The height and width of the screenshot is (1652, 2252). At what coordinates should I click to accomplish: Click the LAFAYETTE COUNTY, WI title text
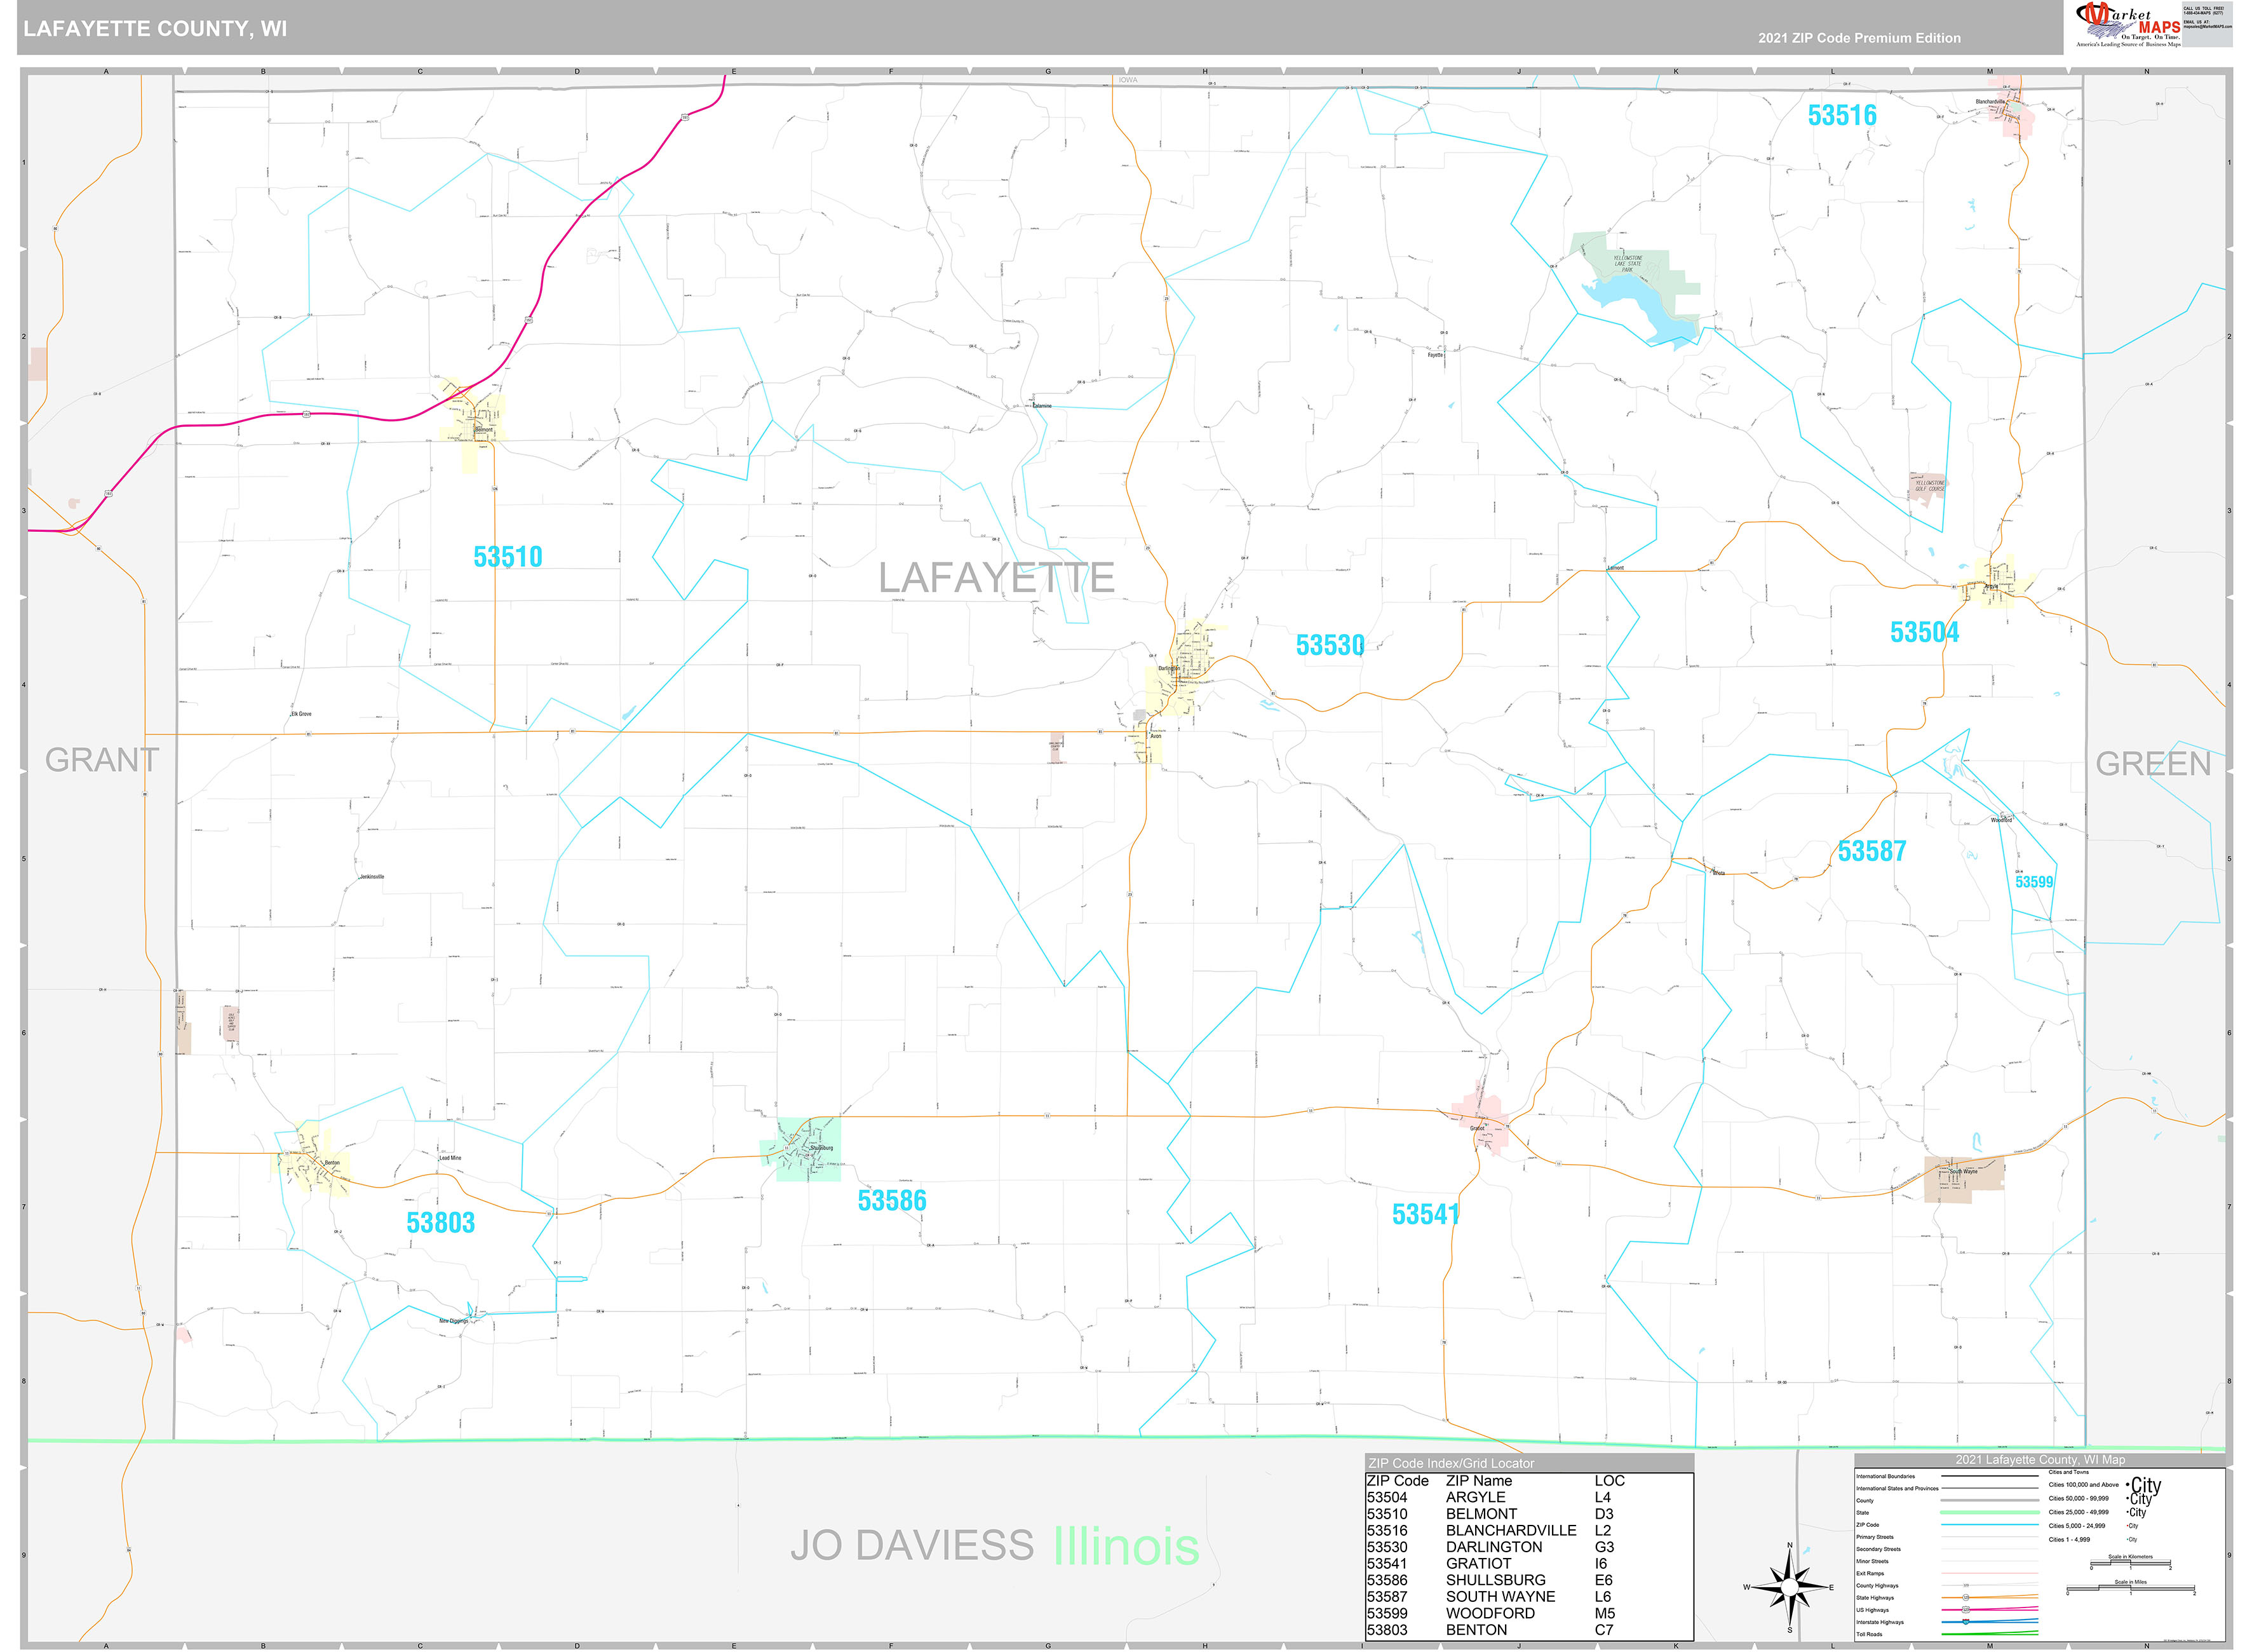pyautogui.click(x=155, y=29)
